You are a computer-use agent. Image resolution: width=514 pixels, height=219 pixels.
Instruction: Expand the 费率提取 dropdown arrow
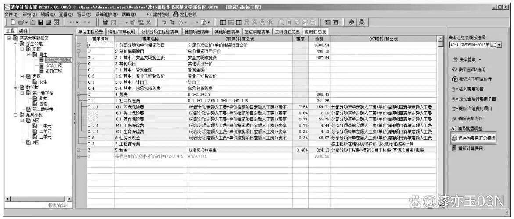(480, 60)
